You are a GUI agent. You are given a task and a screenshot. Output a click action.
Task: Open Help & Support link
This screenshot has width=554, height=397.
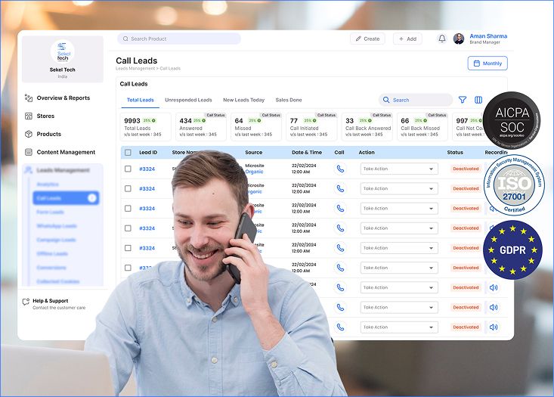pyautogui.click(x=51, y=301)
